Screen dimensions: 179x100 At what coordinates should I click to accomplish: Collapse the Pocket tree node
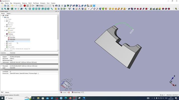pos(5,27)
